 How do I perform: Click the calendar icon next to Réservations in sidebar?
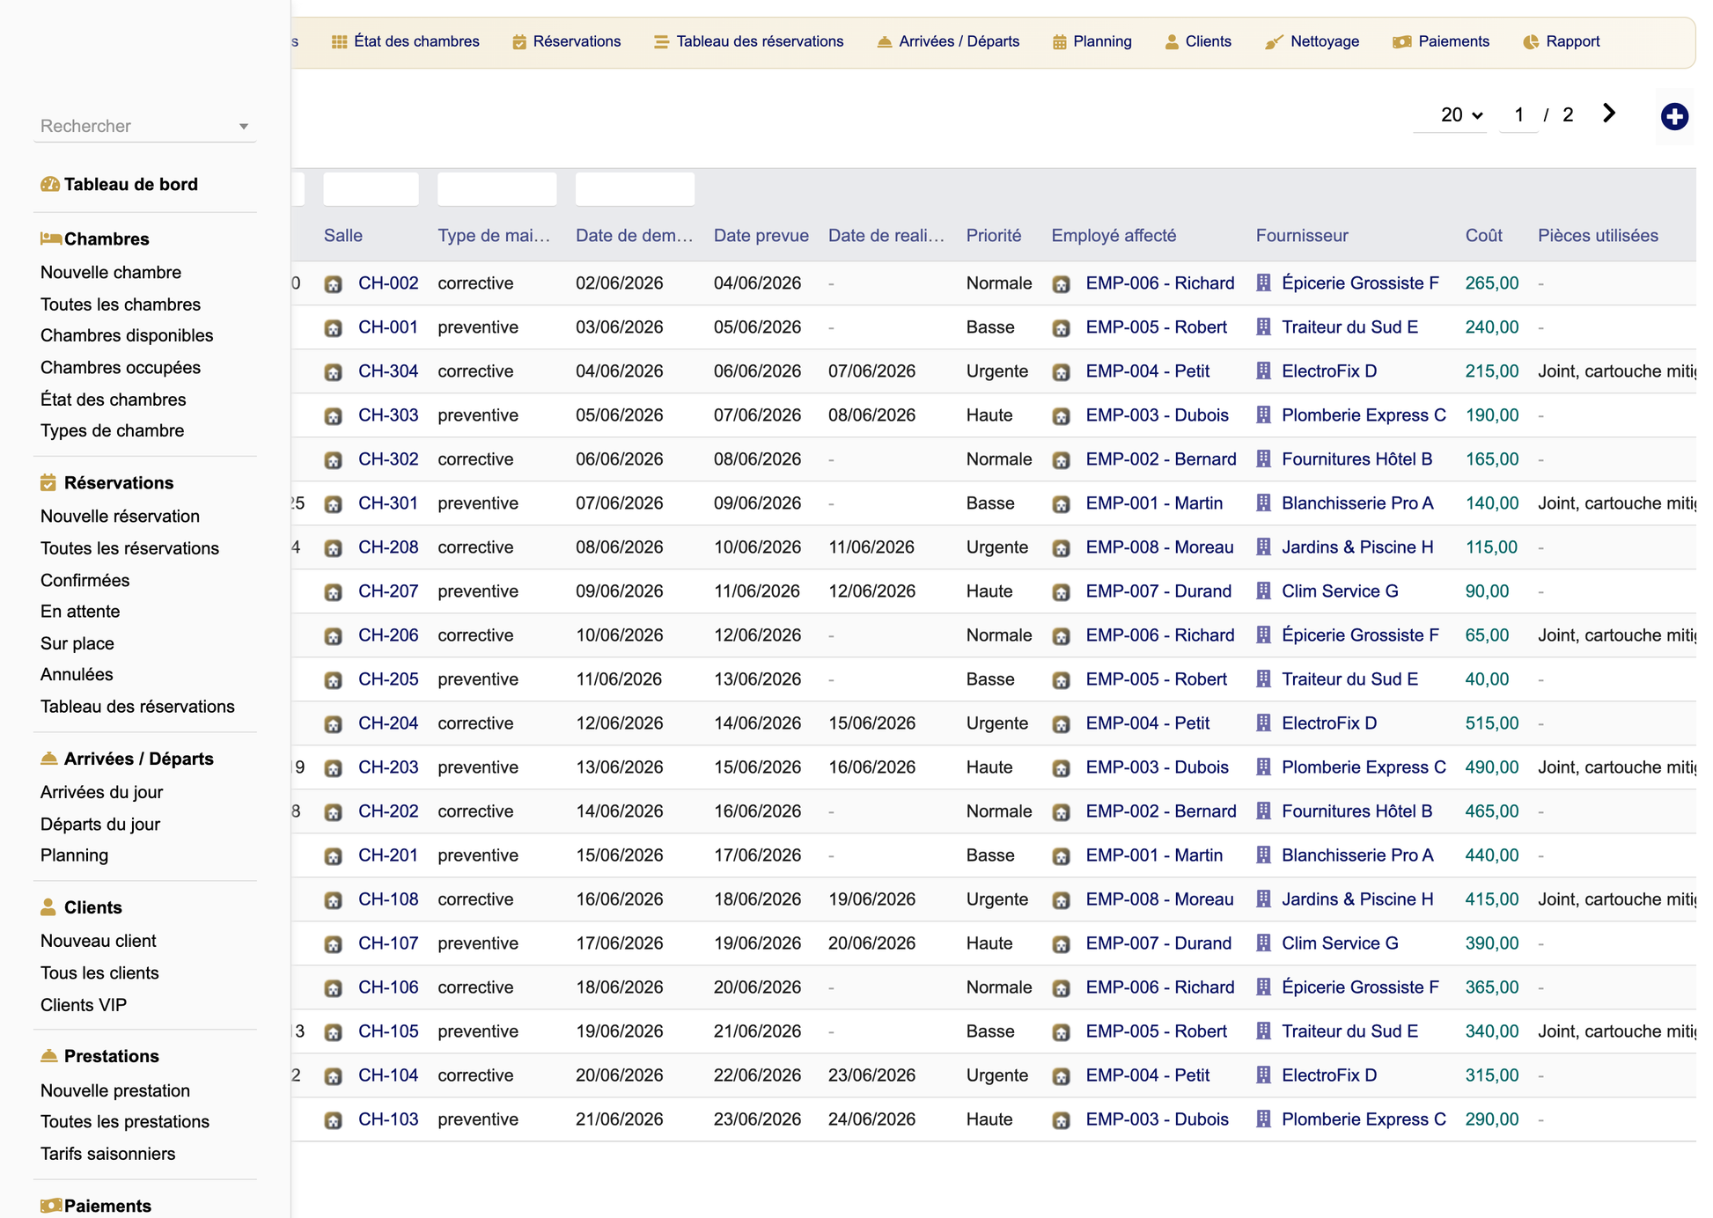[48, 482]
